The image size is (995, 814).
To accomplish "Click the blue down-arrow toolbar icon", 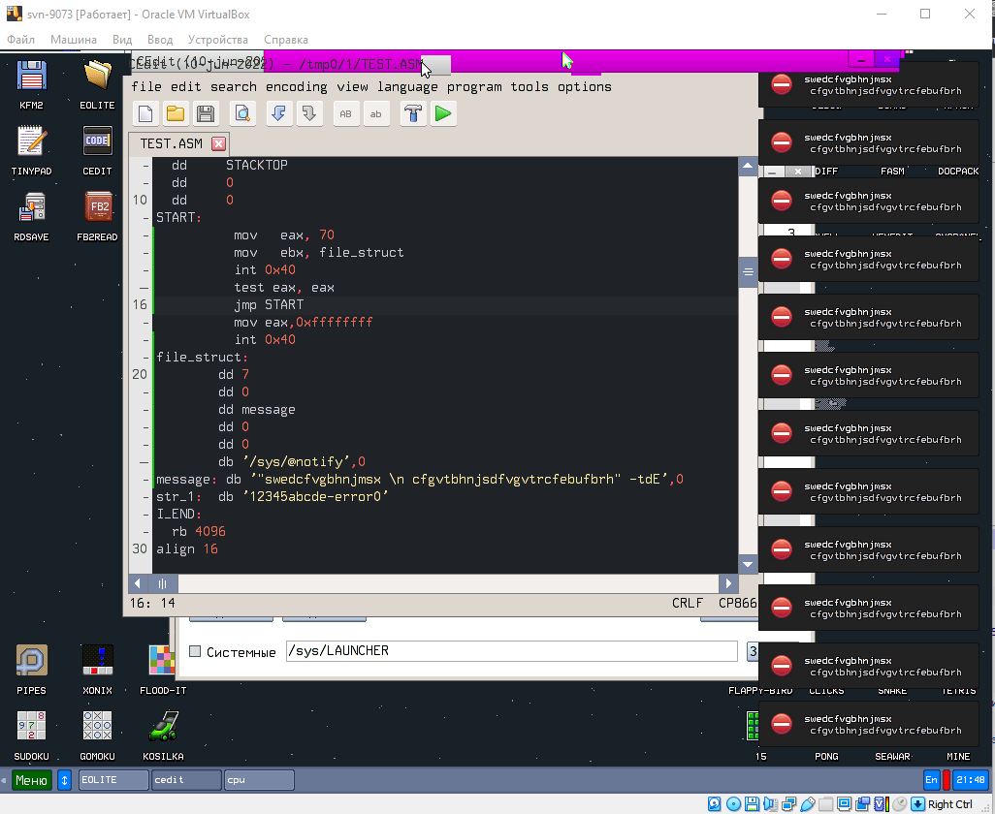I will (279, 114).
